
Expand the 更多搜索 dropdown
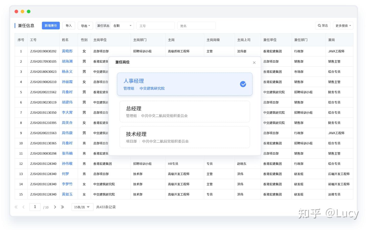tap(343, 26)
